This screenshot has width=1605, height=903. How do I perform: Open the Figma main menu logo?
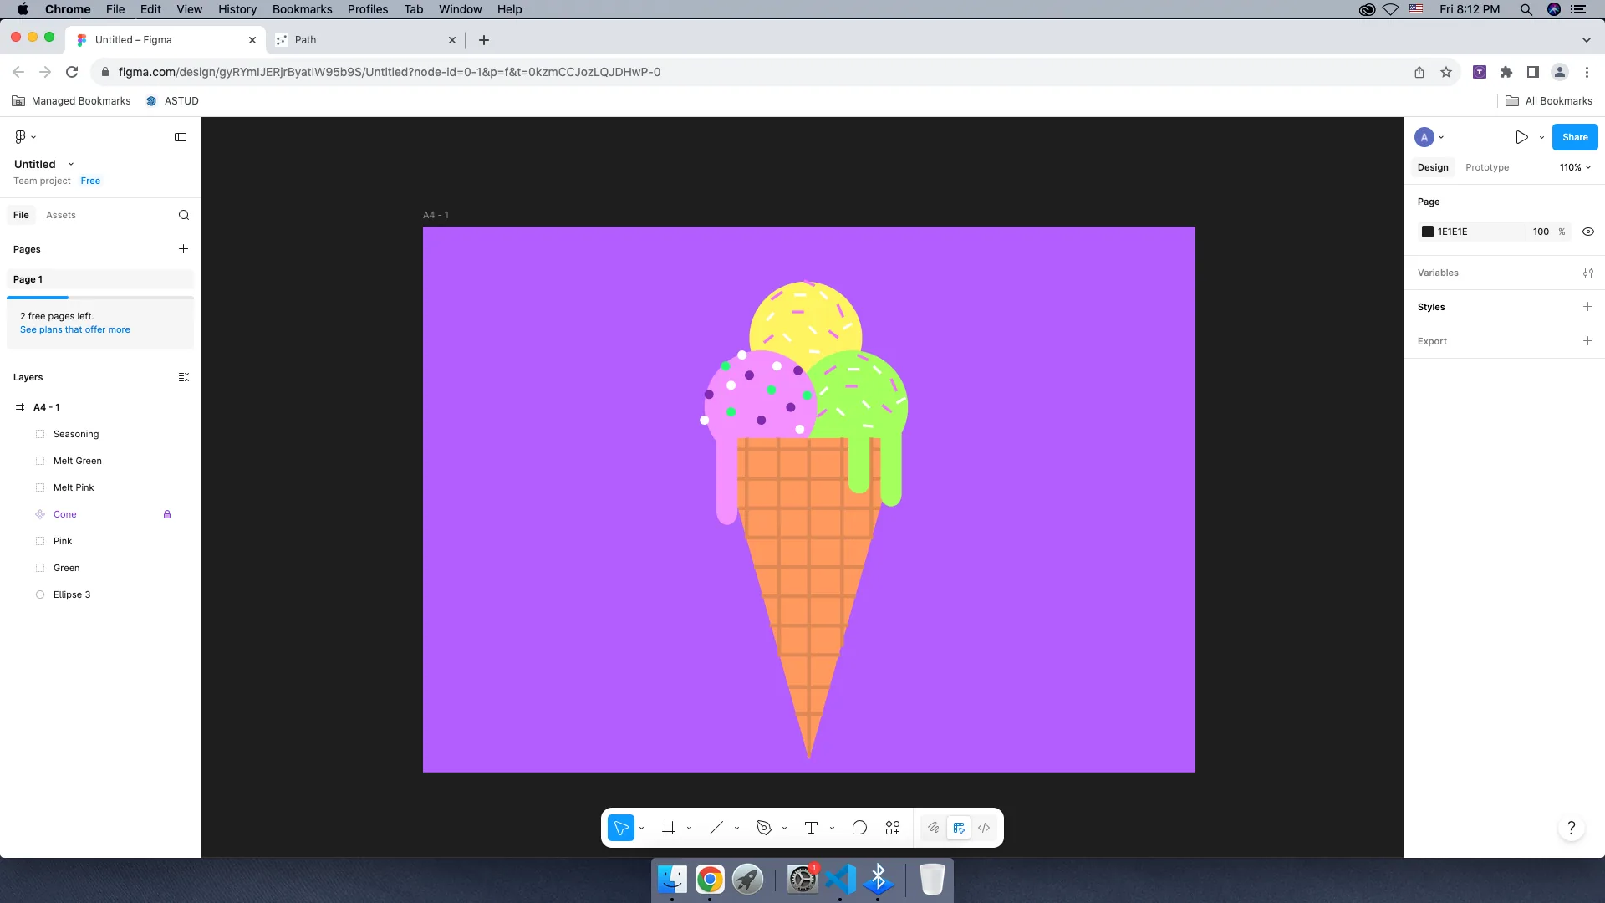tap(21, 137)
